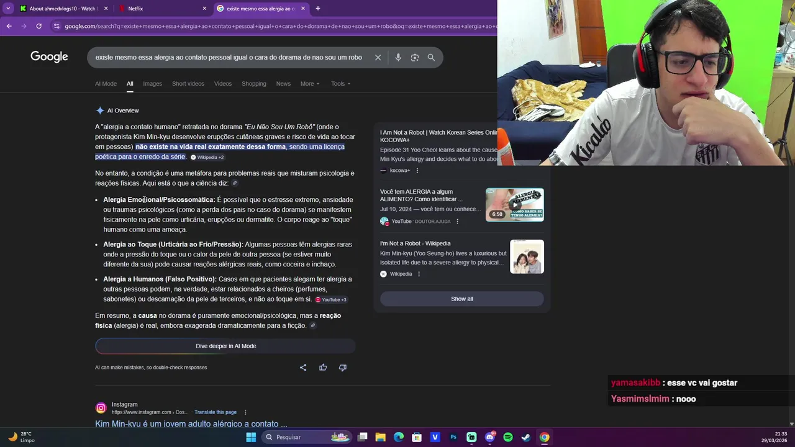Click the weather widget showing 28°C
The width and height of the screenshot is (795, 447).
pyautogui.click(x=21, y=437)
